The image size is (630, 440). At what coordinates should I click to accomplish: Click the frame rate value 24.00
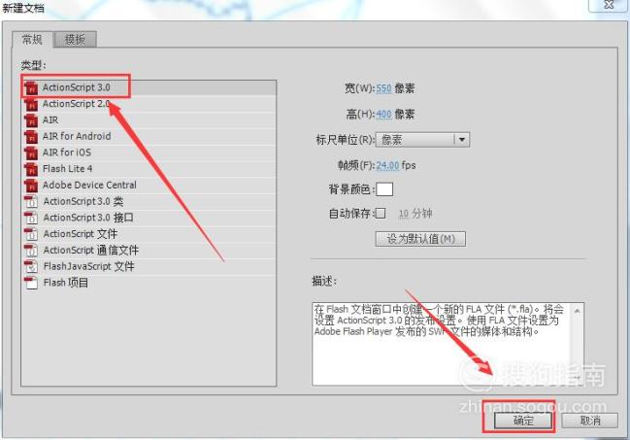387,165
